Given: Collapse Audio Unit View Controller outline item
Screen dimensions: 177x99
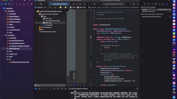Looking at the screenshot, I should click(38, 14).
